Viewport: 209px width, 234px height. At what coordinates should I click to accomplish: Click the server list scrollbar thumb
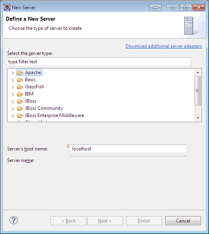198,91
